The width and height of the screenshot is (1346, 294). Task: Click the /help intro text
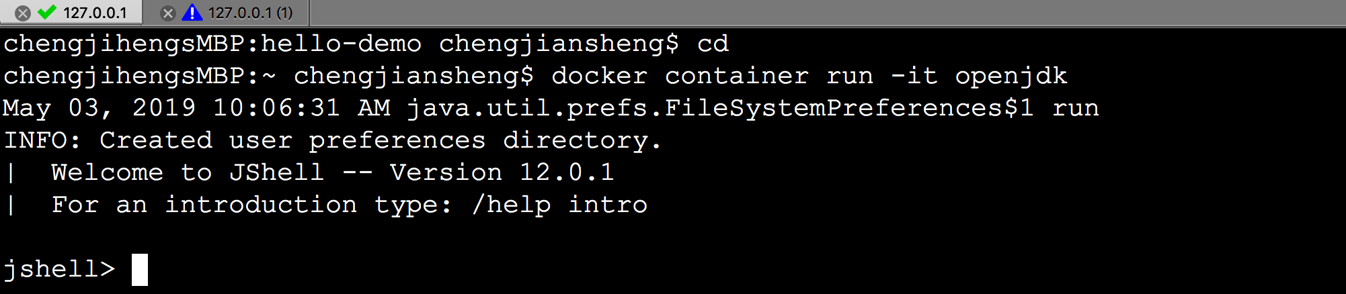click(559, 205)
